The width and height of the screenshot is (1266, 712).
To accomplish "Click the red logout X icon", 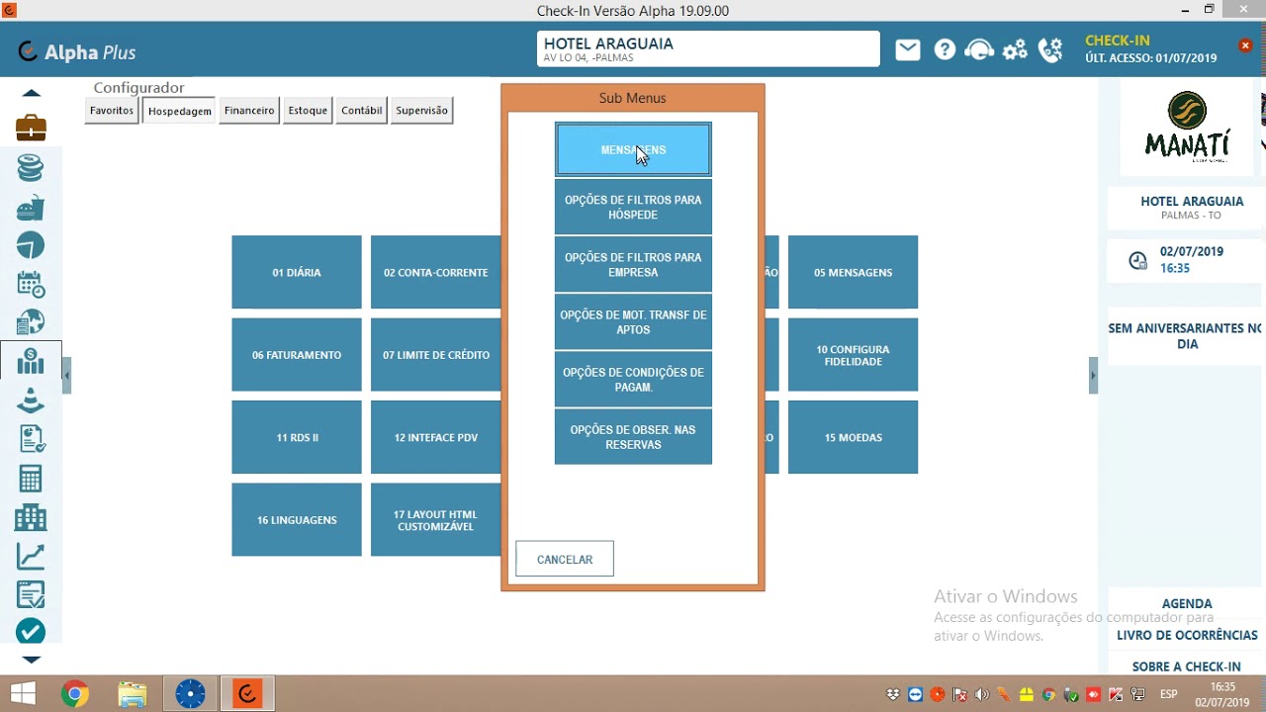I will 1245,45.
